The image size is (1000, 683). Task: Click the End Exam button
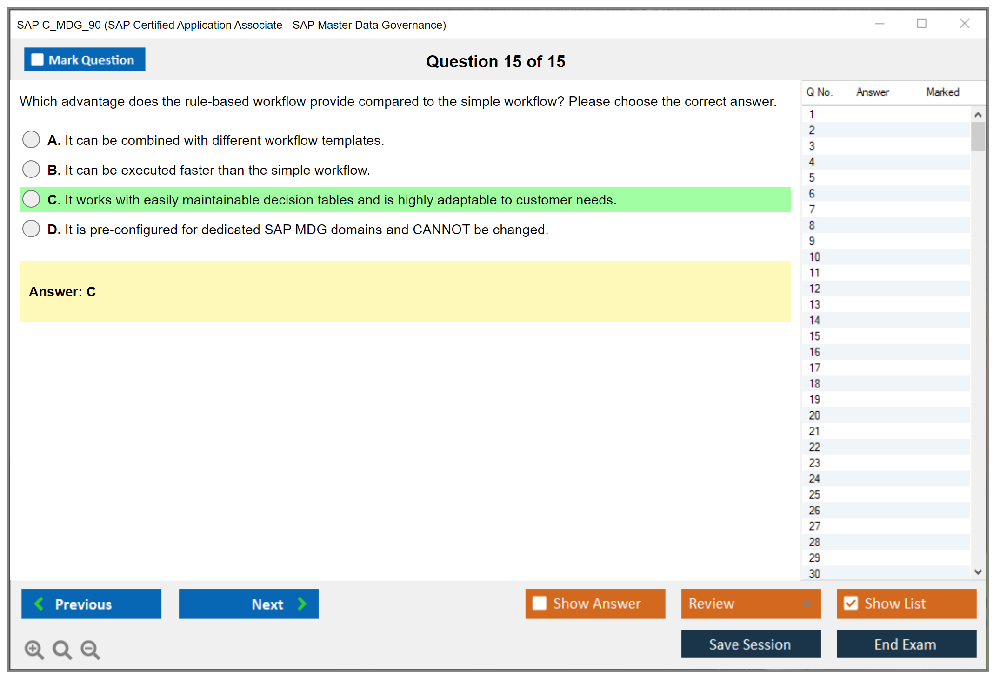(906, 644)
